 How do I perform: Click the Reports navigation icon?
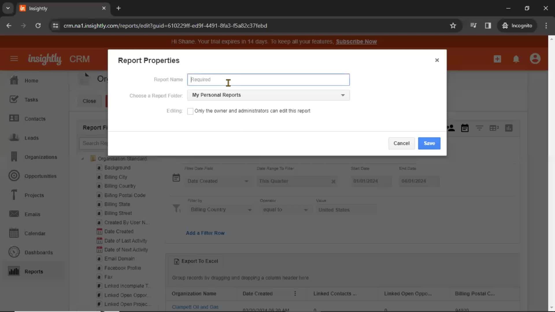[x=13, y=271]
